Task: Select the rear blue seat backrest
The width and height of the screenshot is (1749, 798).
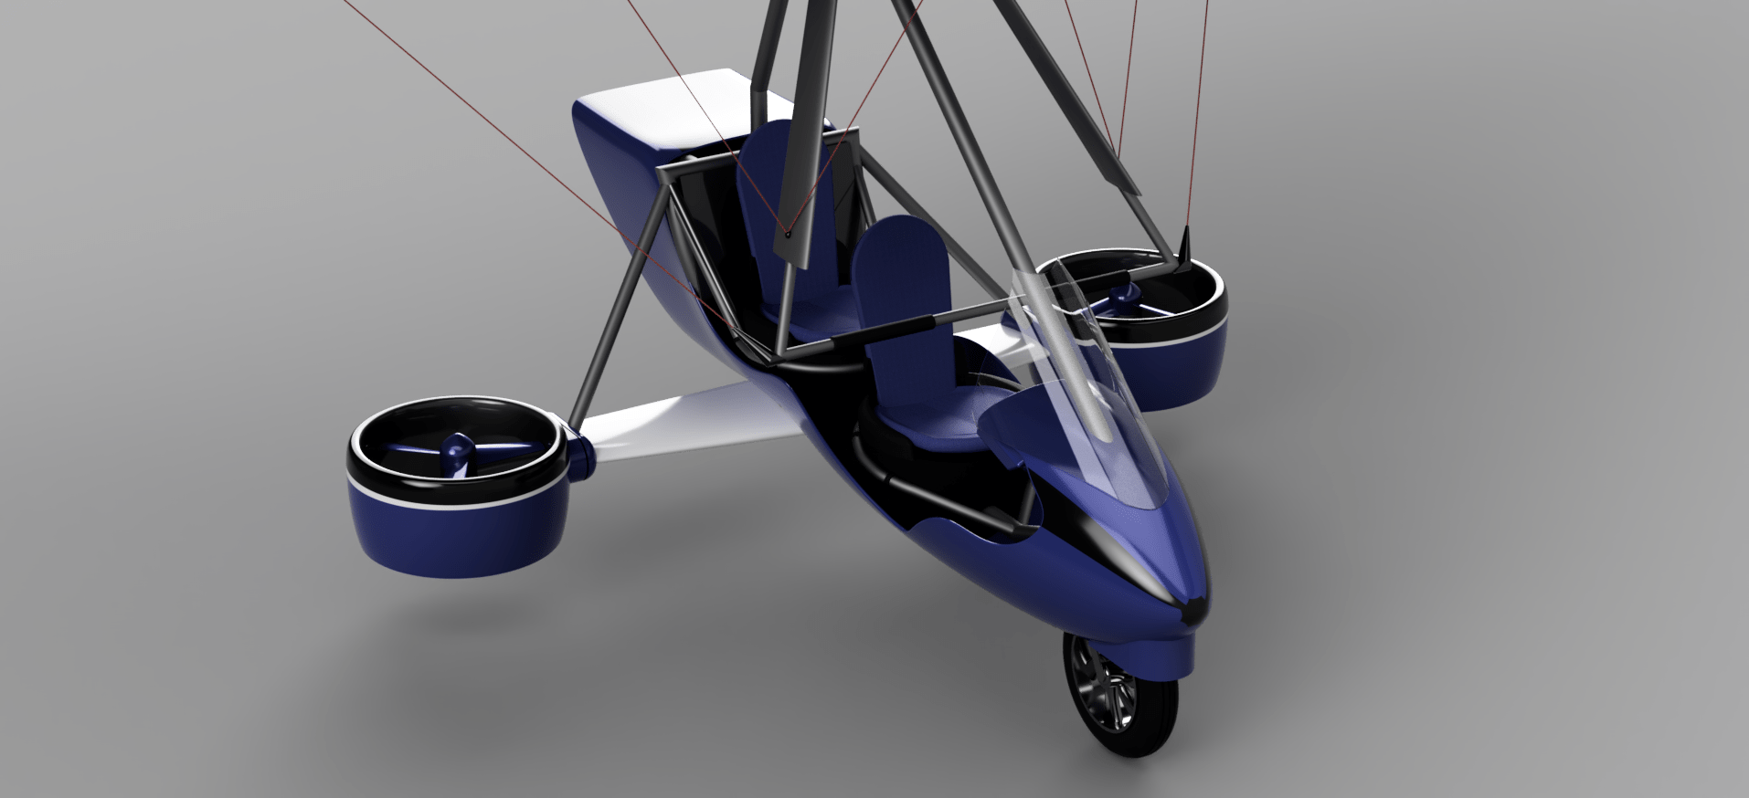Action: [x=788, y=210]
